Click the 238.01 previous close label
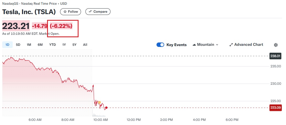The width and height of the screenshot is (286, 125). click(x=276, y=56)
